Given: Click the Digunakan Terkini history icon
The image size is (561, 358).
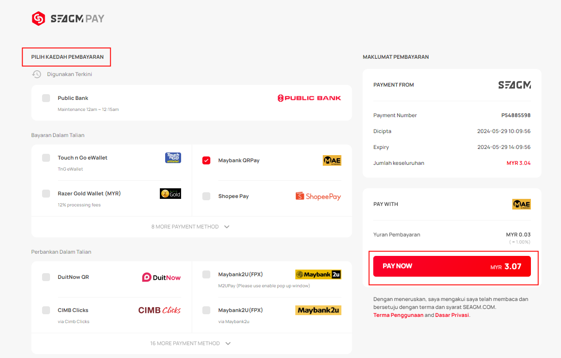Looking at the screenshot, I should [x=37, y=74].
